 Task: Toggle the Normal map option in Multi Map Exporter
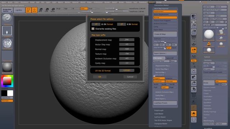tap(165, 18)
